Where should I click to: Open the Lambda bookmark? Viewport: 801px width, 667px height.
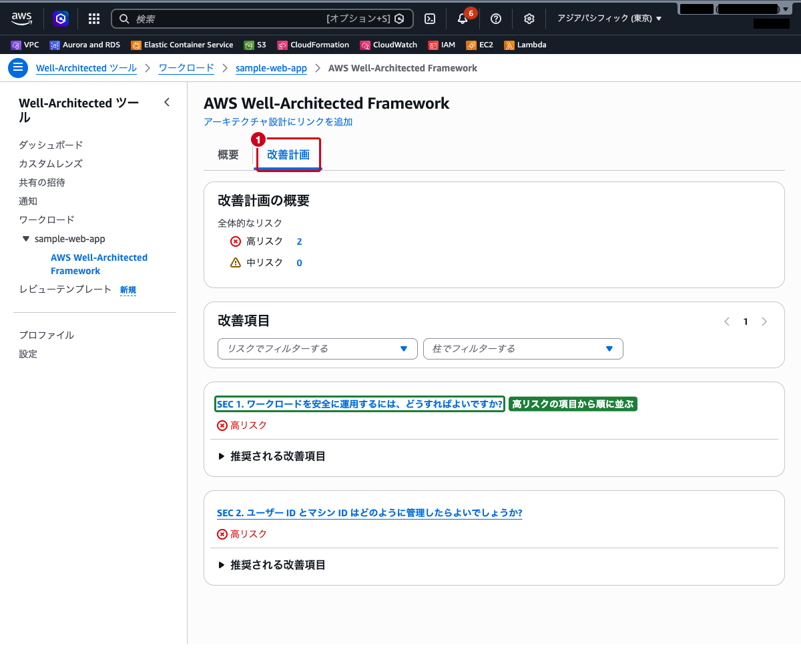click(525, 45)
